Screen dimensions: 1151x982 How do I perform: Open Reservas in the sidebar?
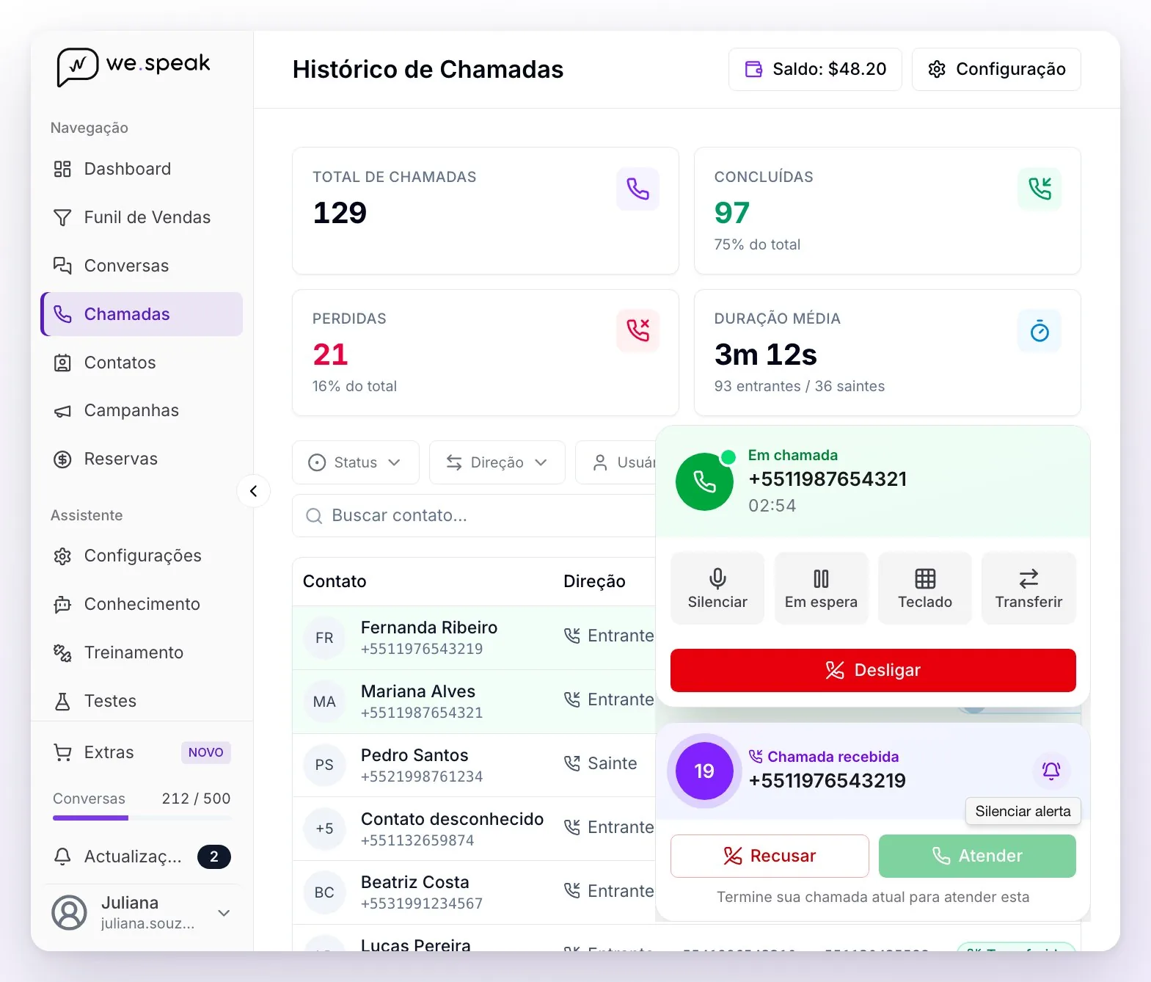142,459
